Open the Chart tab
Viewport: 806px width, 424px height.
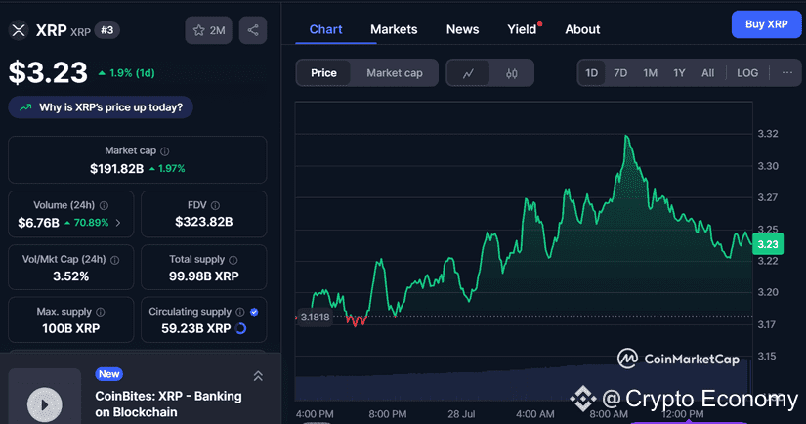[x=326, y=30]
